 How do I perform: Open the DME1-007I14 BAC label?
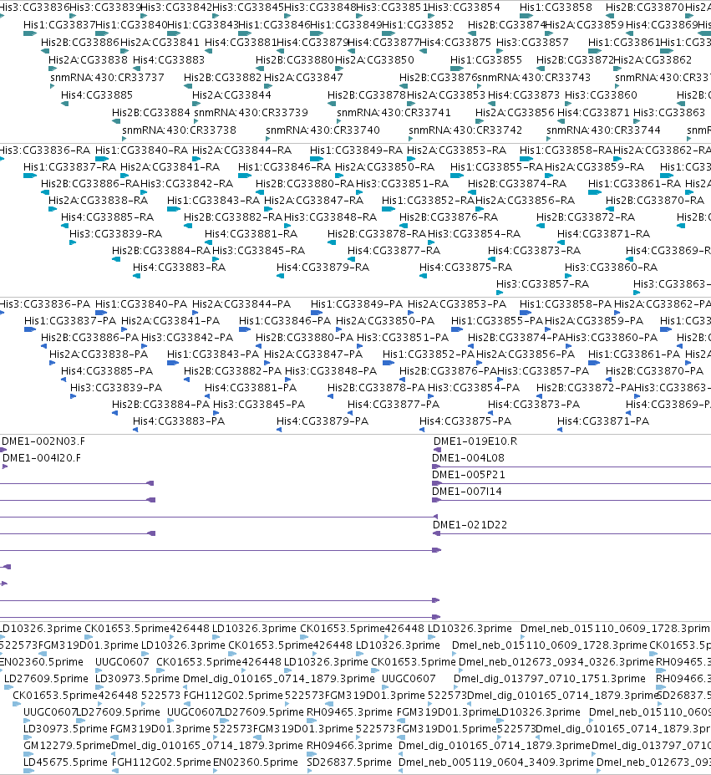click(x=467, y=492)
